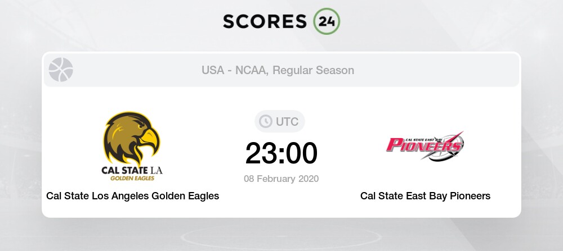Open the UTC timezone selector

click(x=280, y=122)
